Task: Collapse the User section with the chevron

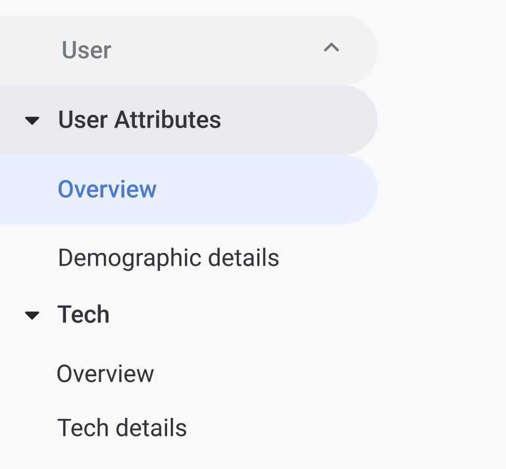Action: (x=331, y=48)
